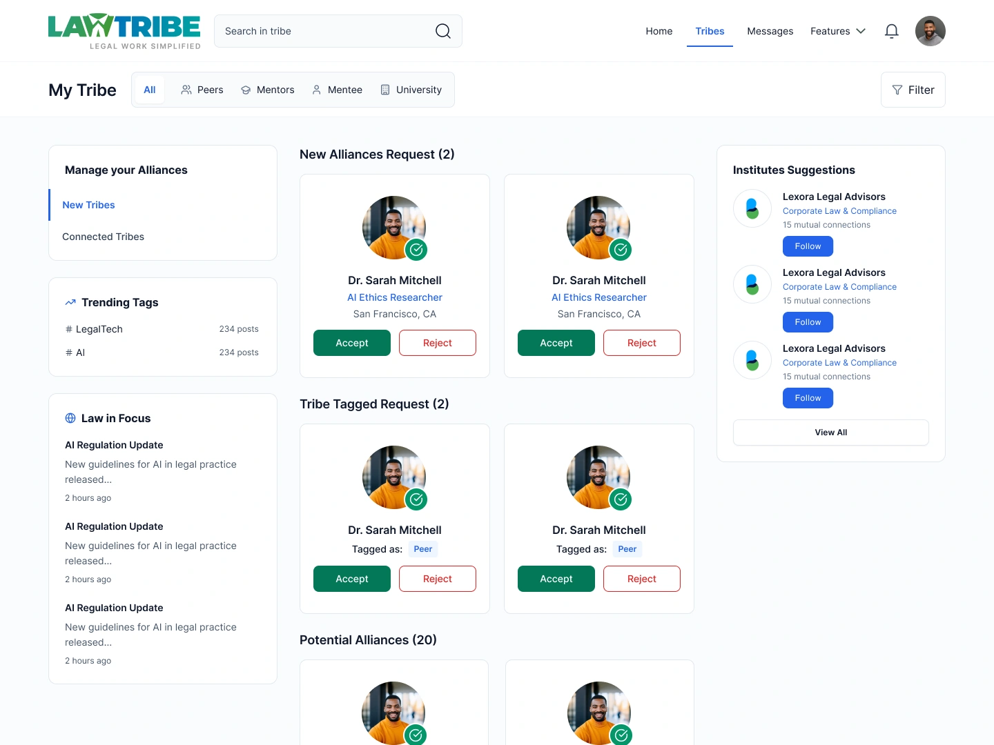Go to Home page
Image resolution: width=994 pixels, height=745 pixels.
coord(659,31)
